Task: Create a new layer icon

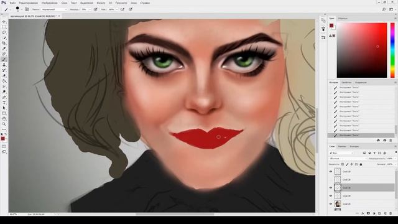Action: pyautogui.click(x=385, y=213)
